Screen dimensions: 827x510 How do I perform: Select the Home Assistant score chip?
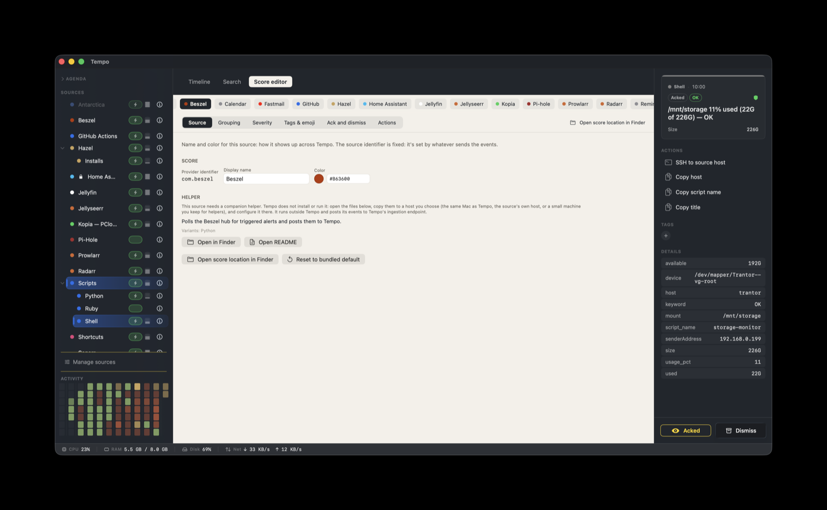tap(385, 104)
